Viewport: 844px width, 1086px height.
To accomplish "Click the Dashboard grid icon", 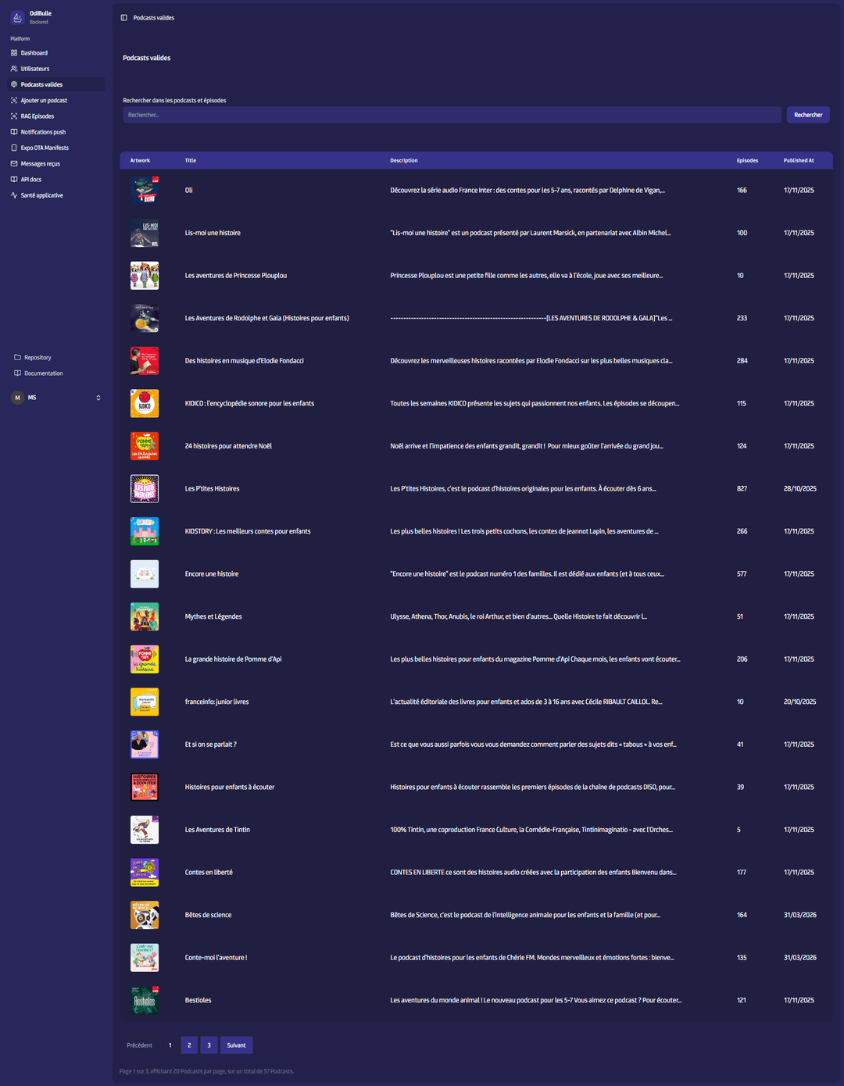I will pos(14,53).
